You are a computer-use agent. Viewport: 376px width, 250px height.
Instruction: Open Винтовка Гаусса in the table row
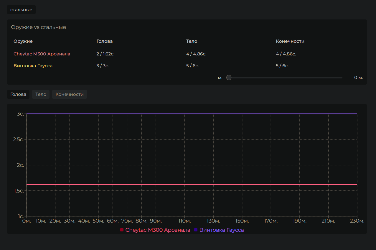tap(33, 66)
